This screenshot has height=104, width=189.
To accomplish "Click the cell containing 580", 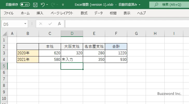I will pyautogui.click(x=50, y=60).
